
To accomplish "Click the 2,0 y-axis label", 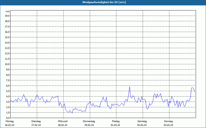I will [x=8, y=107].
